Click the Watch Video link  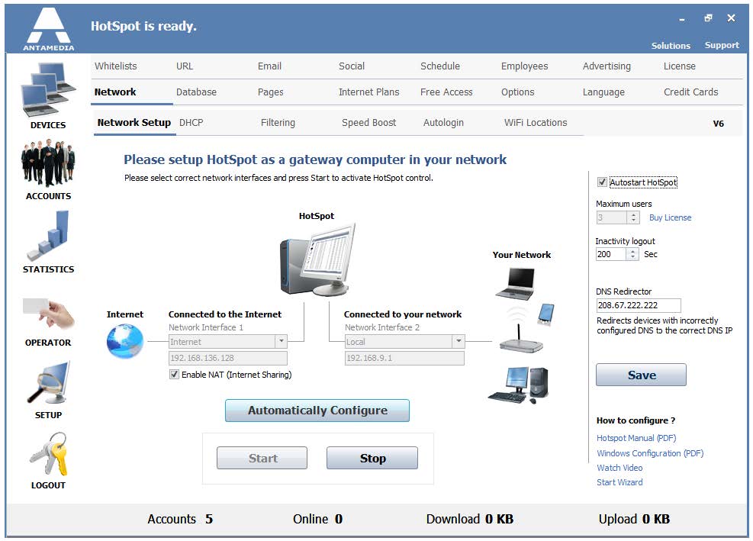619,468
